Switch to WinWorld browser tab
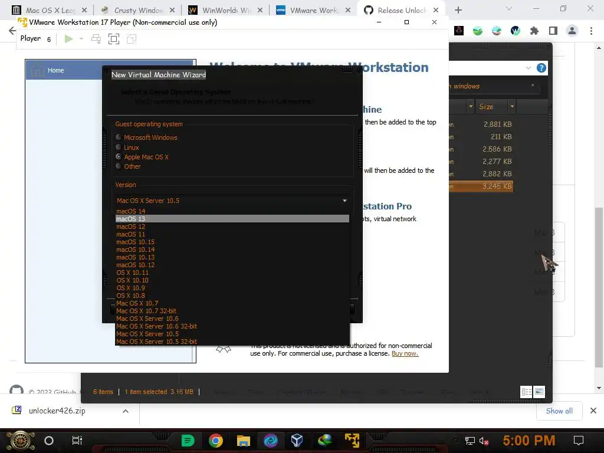604x453 pixels. (226, 10)
